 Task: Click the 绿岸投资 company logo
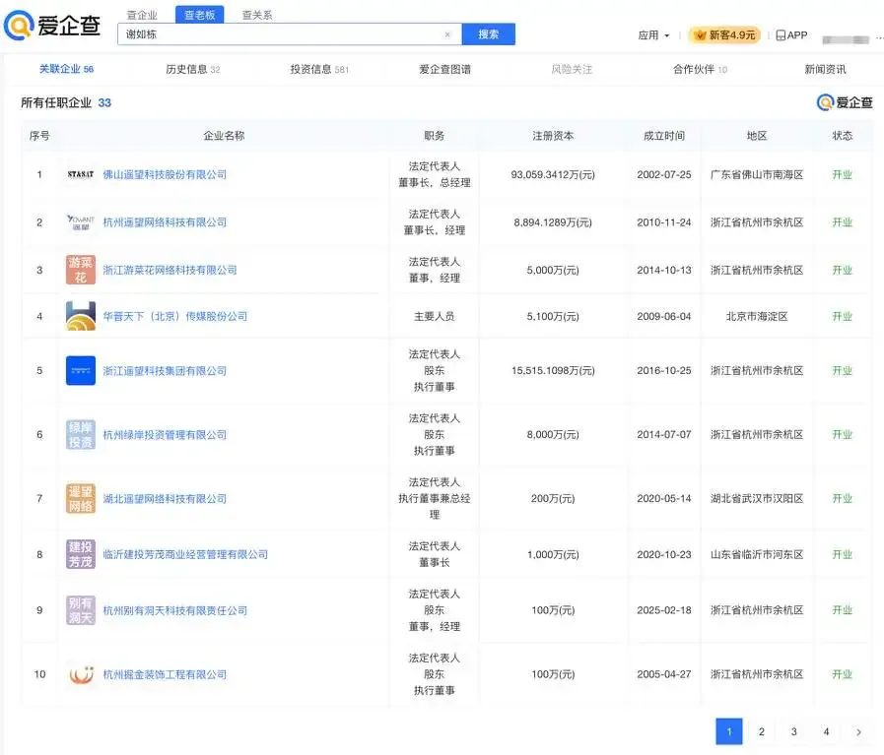(x=81, y=435)
